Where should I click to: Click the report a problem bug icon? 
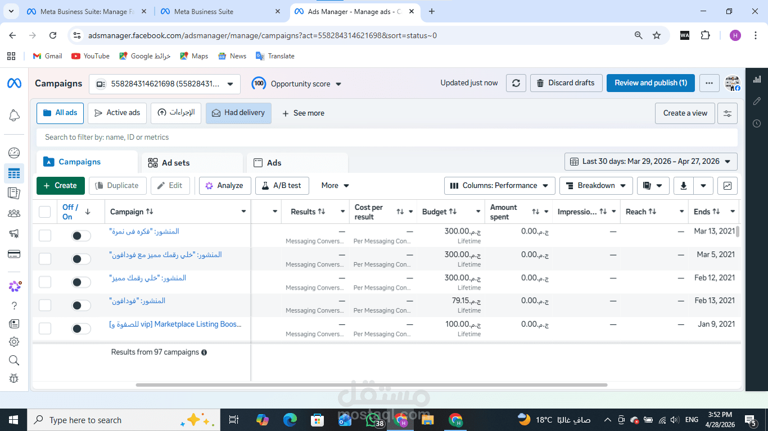pyautogui.click(x=14, y=379)
